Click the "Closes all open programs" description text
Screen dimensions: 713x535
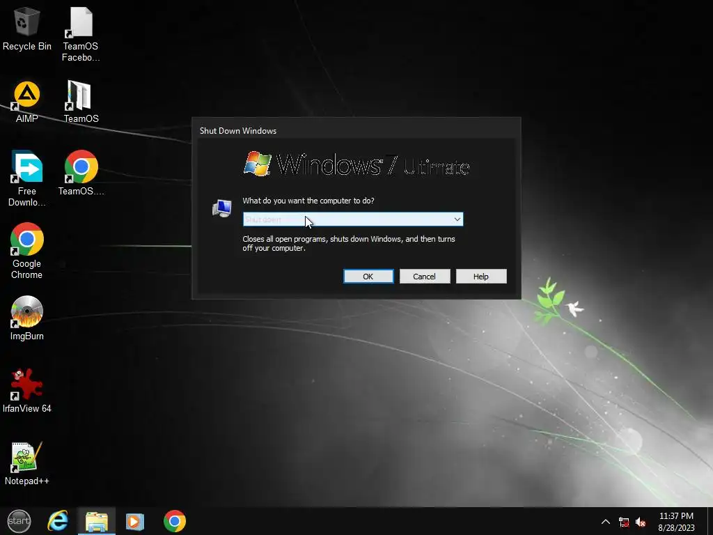click(349, 243)
